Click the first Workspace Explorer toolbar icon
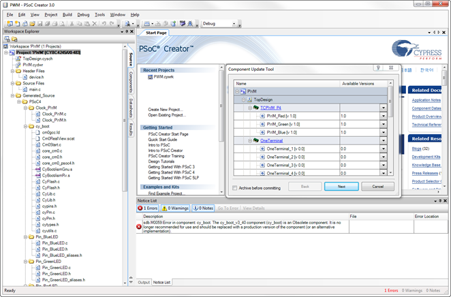This screenshot has width=451, height=297. [7, 39]
